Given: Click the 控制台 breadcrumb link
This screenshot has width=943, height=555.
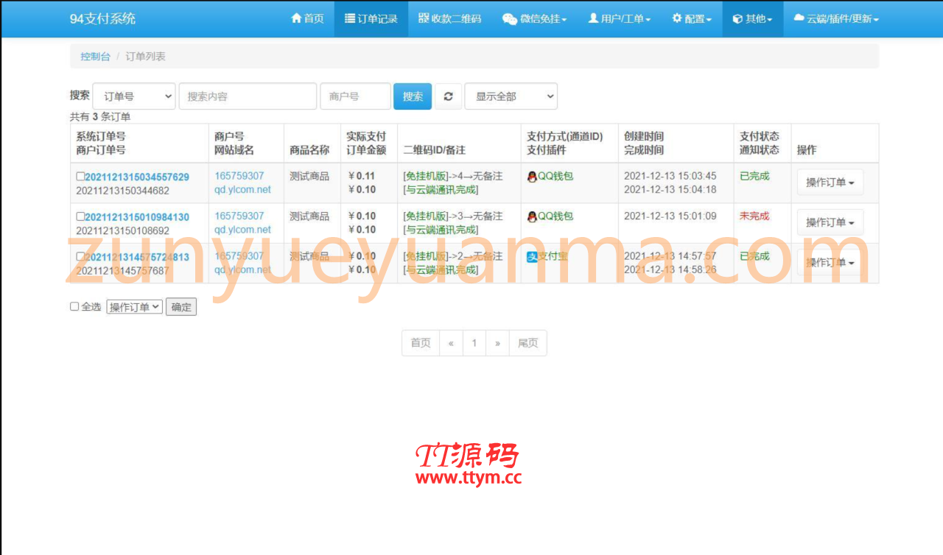Looking at the screenshot, I should click(96, 56).
